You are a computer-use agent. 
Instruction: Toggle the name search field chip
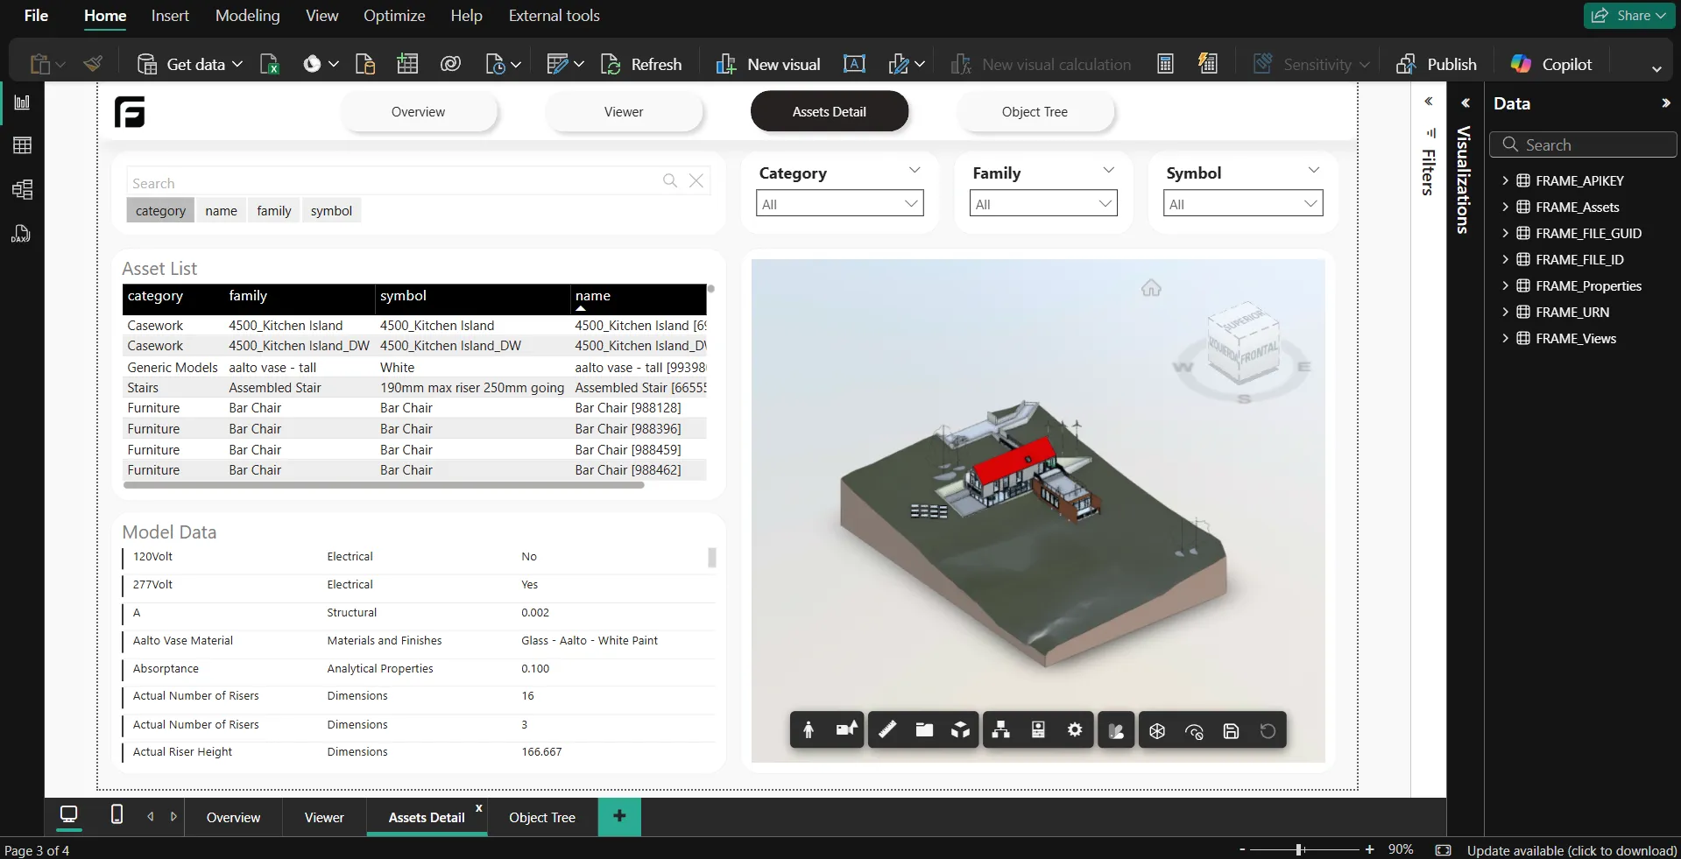click(221, 211)
